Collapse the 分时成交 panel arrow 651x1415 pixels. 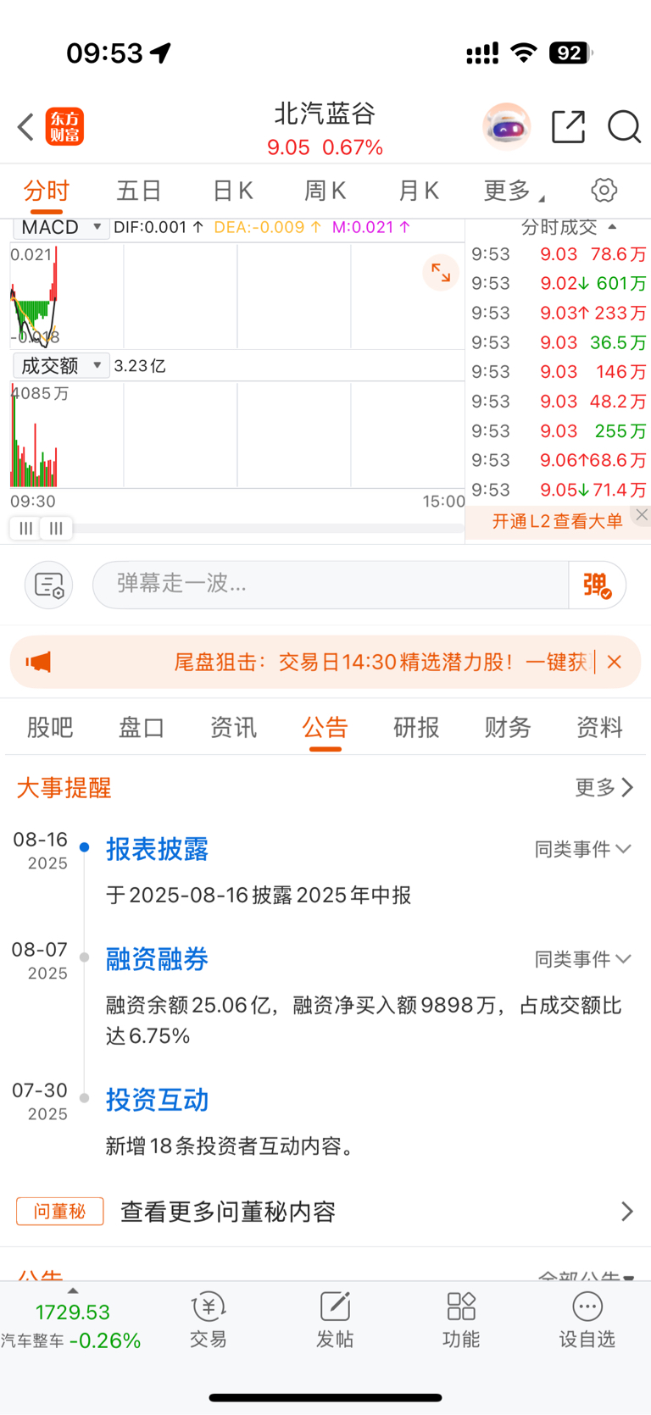pos(613,227)
